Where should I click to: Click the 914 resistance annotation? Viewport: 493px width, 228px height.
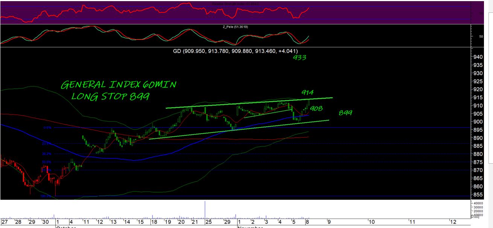(307, 93)
